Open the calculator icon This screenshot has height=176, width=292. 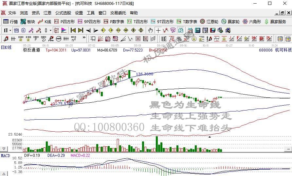click(198, 30)
